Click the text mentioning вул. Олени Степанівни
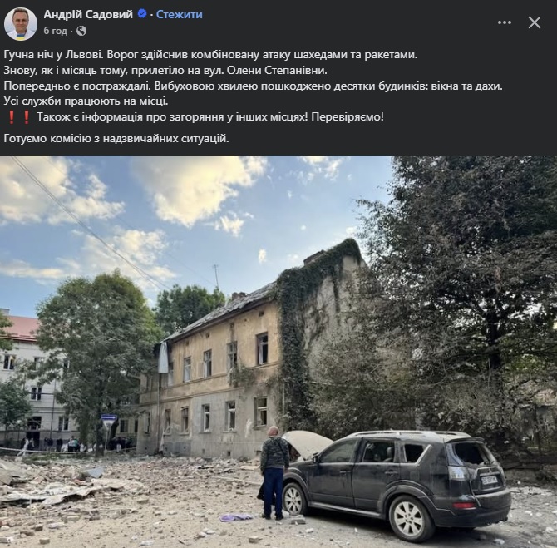Viewport: 557px width, 548px height. pos(165,71)
